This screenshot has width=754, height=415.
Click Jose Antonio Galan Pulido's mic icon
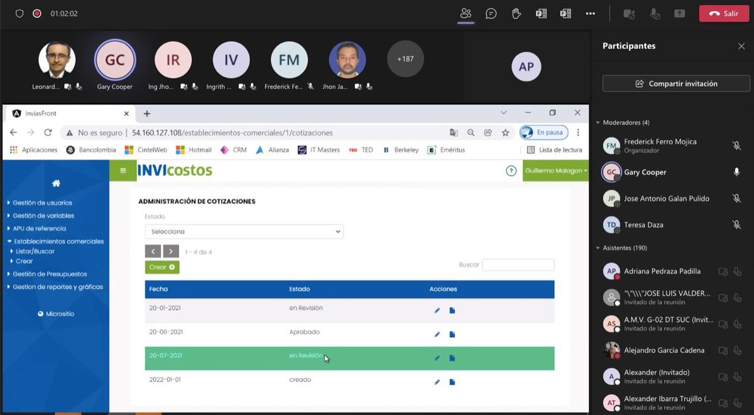click(736, 198)
